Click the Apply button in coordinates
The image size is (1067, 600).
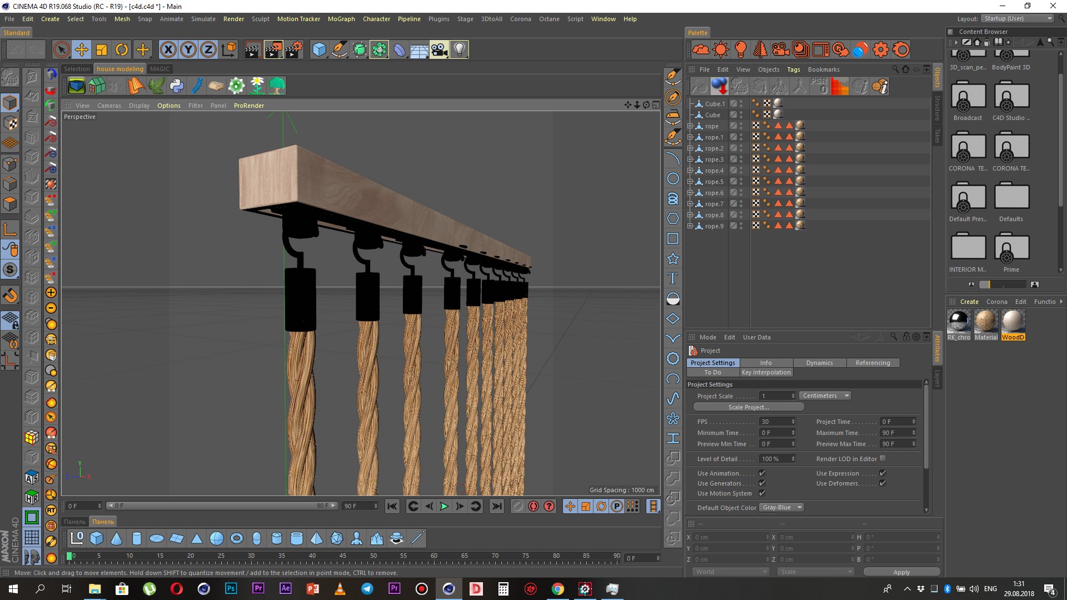901,572
